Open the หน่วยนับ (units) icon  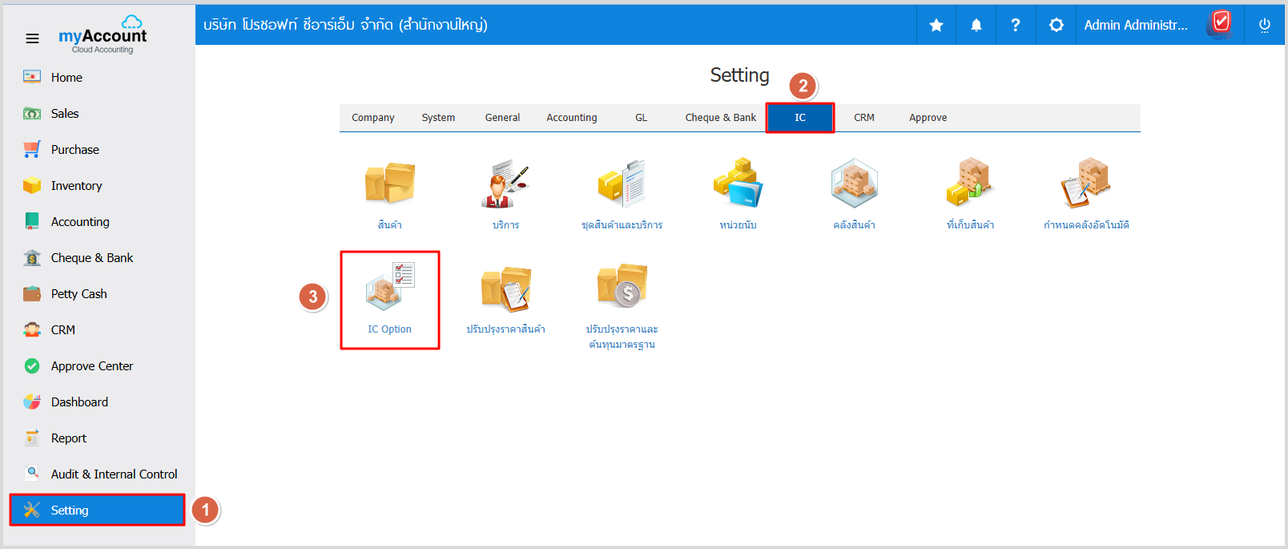(x=738, y=192)
